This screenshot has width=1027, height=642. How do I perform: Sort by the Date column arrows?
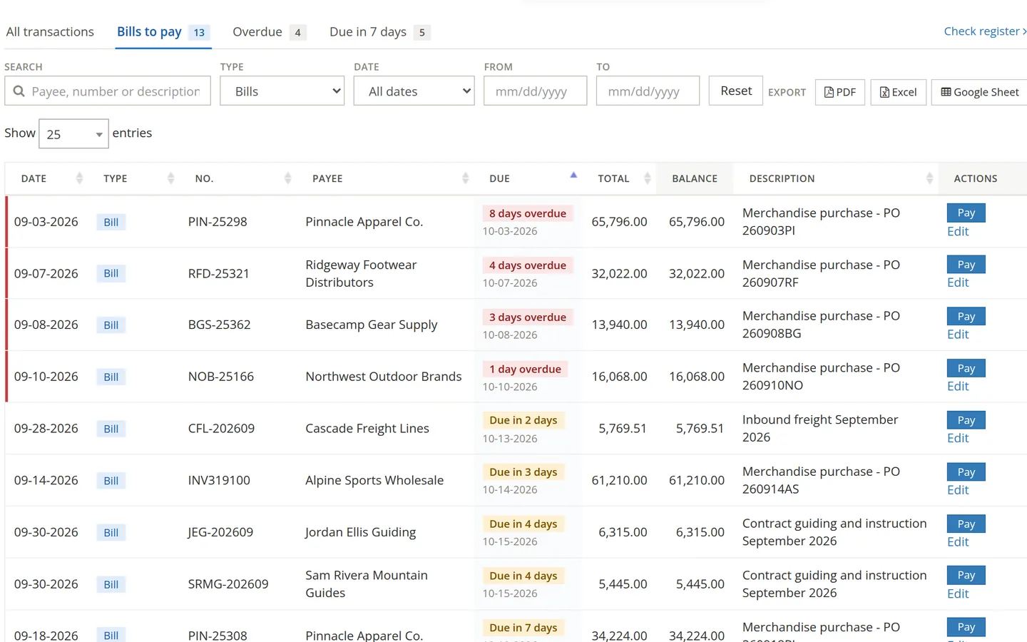click(x=79, y=178)
